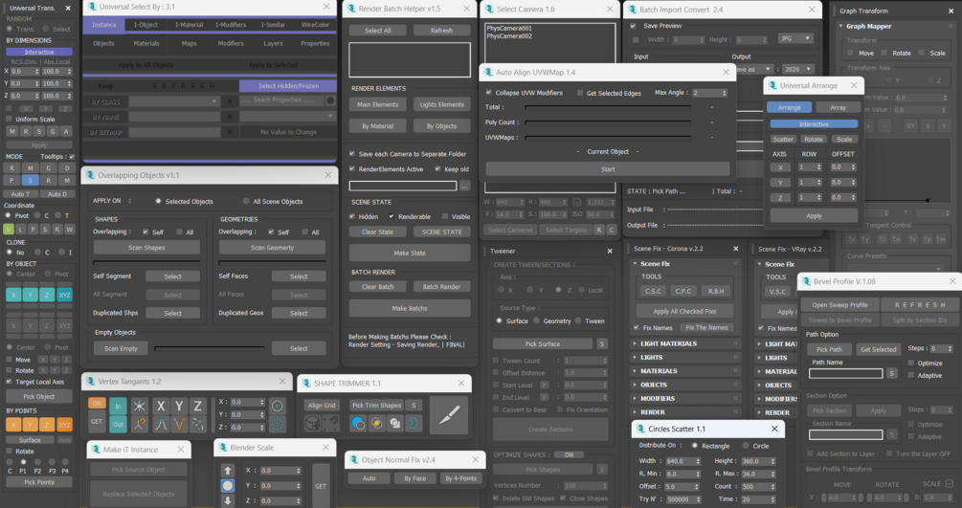Expand the LIGHTS rollout in Scene Fix Corona

coord(685,357)
